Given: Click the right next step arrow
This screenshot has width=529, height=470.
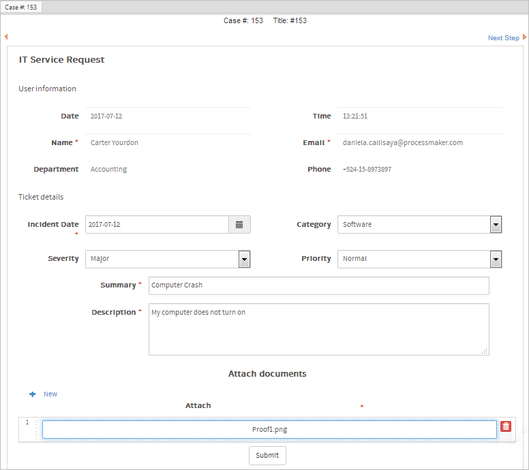Looking at the screenshot, I should point(524,37).
